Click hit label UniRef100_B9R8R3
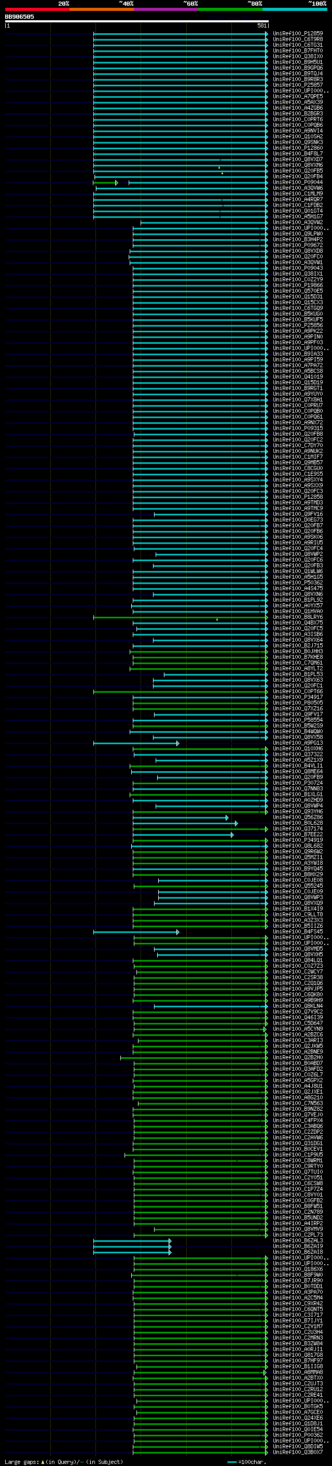332x1466 pixels. pos(298,79)
